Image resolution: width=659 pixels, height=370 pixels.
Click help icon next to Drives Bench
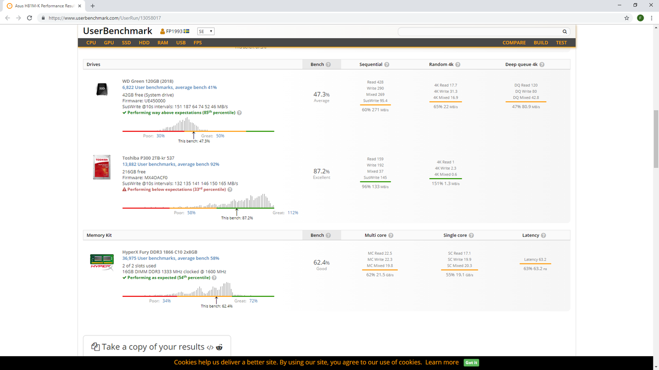(328, 64)
